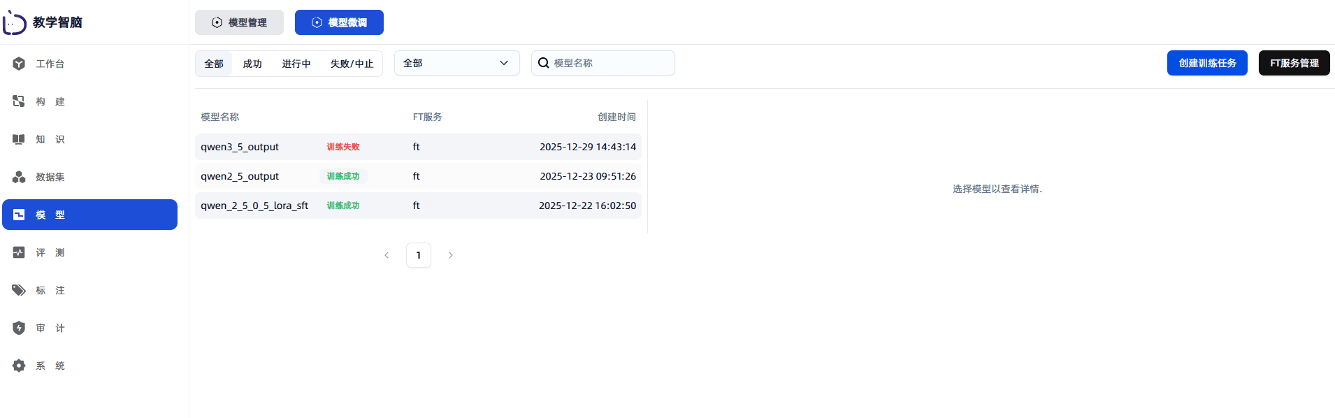The image size is (1335, 418).
Task: Click the 知识 book icon
Action: coord(19,139)
